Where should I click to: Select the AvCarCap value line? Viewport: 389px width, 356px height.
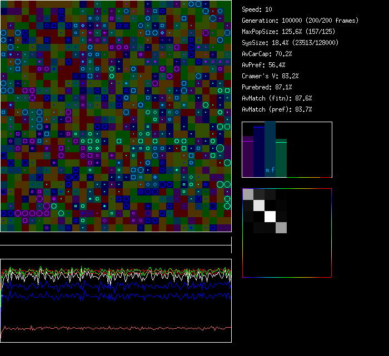click(x=267, y=54)
